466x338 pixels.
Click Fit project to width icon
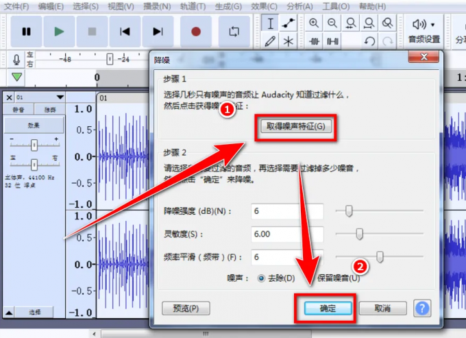click(369, 23)
